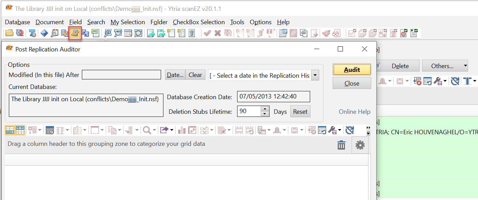The width and height of the screenshot is (478, 200).
Task: Open the CheckBox Selection menu
Action: pyautogui.click(x=199, y=22)
